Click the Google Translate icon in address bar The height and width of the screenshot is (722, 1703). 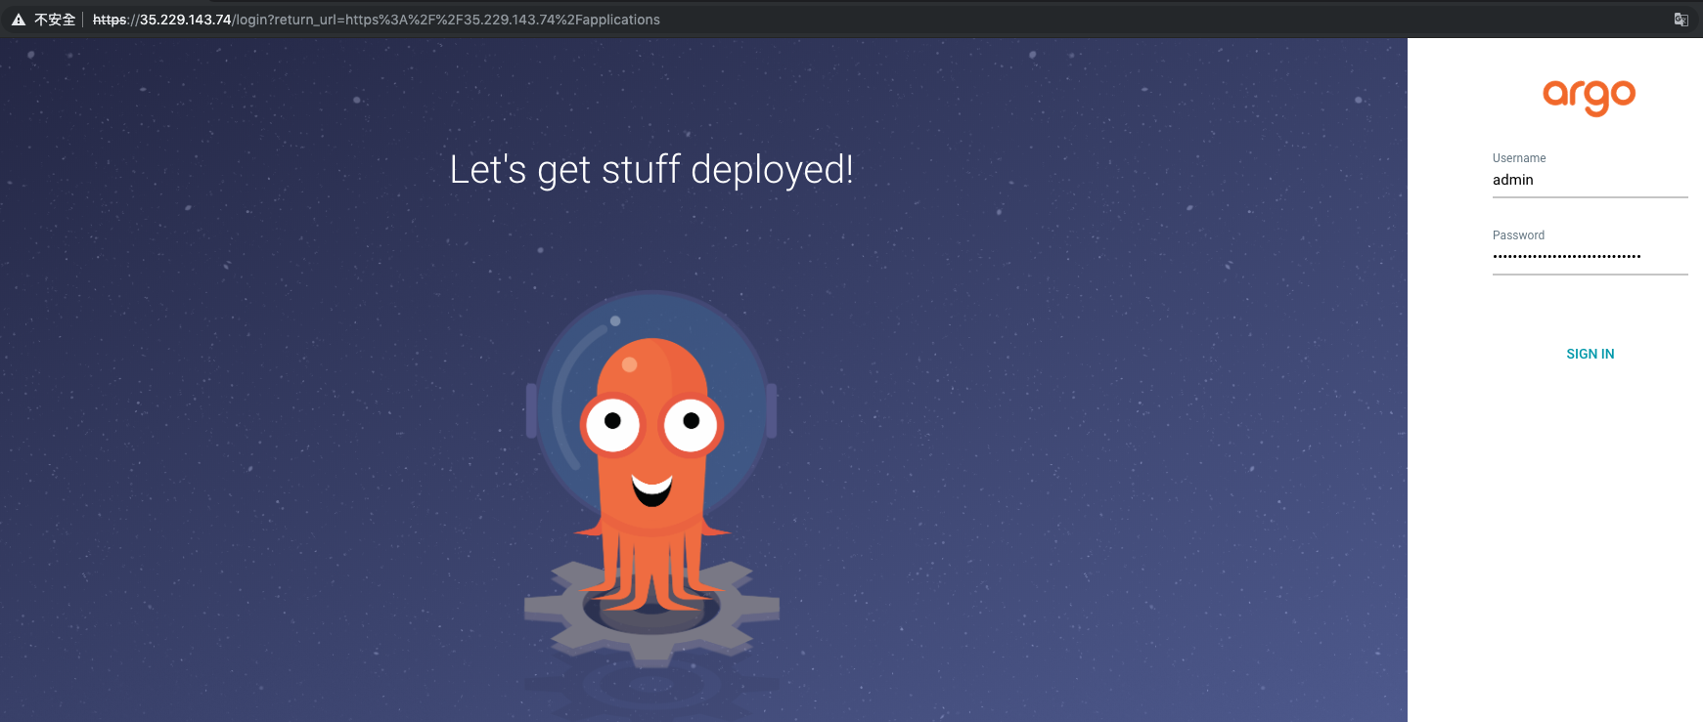point(1681,20)
